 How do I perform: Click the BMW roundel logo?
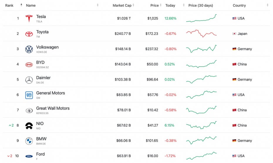[x=29, y=141]
